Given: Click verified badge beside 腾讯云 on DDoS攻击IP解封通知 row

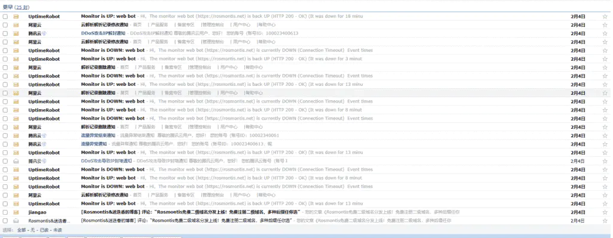Looking at the screenshot, I should click(44, 33).
